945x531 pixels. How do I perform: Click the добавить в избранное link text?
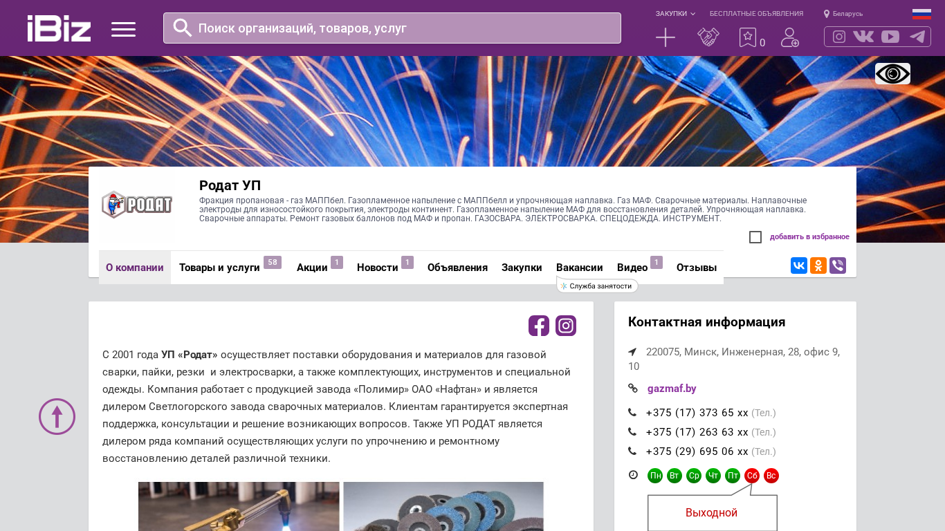pyautogui.click(x=809, y=237)
